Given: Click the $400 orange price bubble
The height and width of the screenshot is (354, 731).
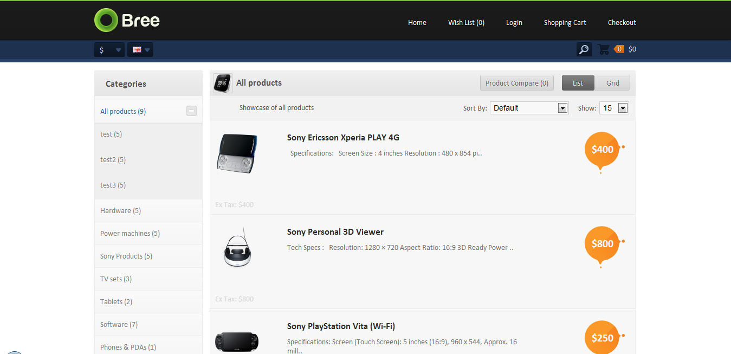Looking at the screenshot, I should coord(603,150).
